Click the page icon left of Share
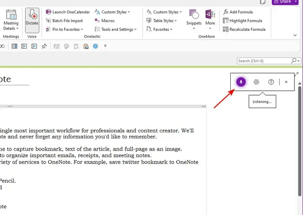303x215 pixels. [263, 2]
